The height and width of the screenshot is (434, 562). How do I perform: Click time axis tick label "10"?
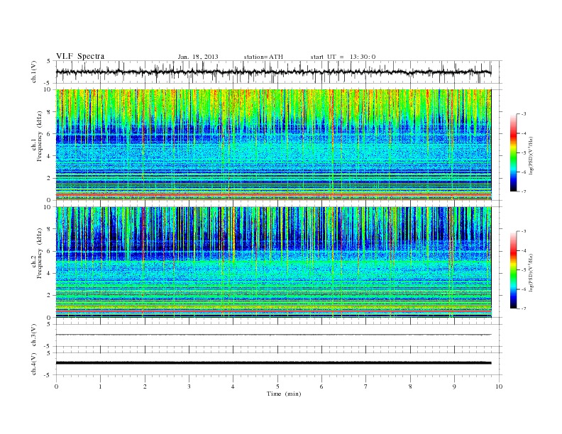coord(499,386)
